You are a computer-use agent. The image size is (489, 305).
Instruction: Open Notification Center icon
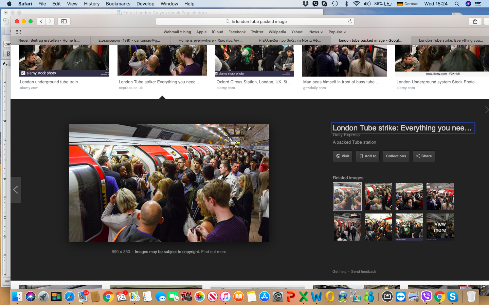pyautogui.click(x=478, y=4)
